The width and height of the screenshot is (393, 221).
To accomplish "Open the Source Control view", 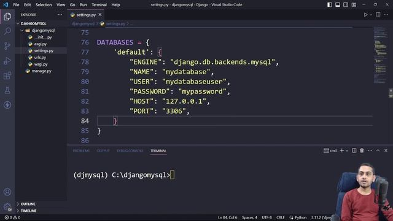I will tap(7, 46).
